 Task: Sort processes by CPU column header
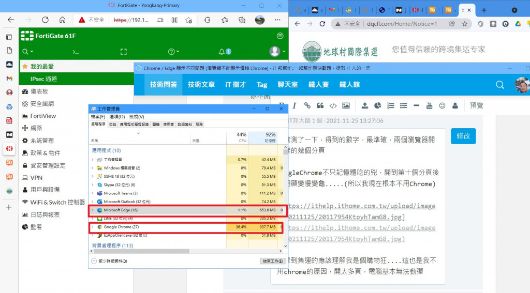[237, 137]
